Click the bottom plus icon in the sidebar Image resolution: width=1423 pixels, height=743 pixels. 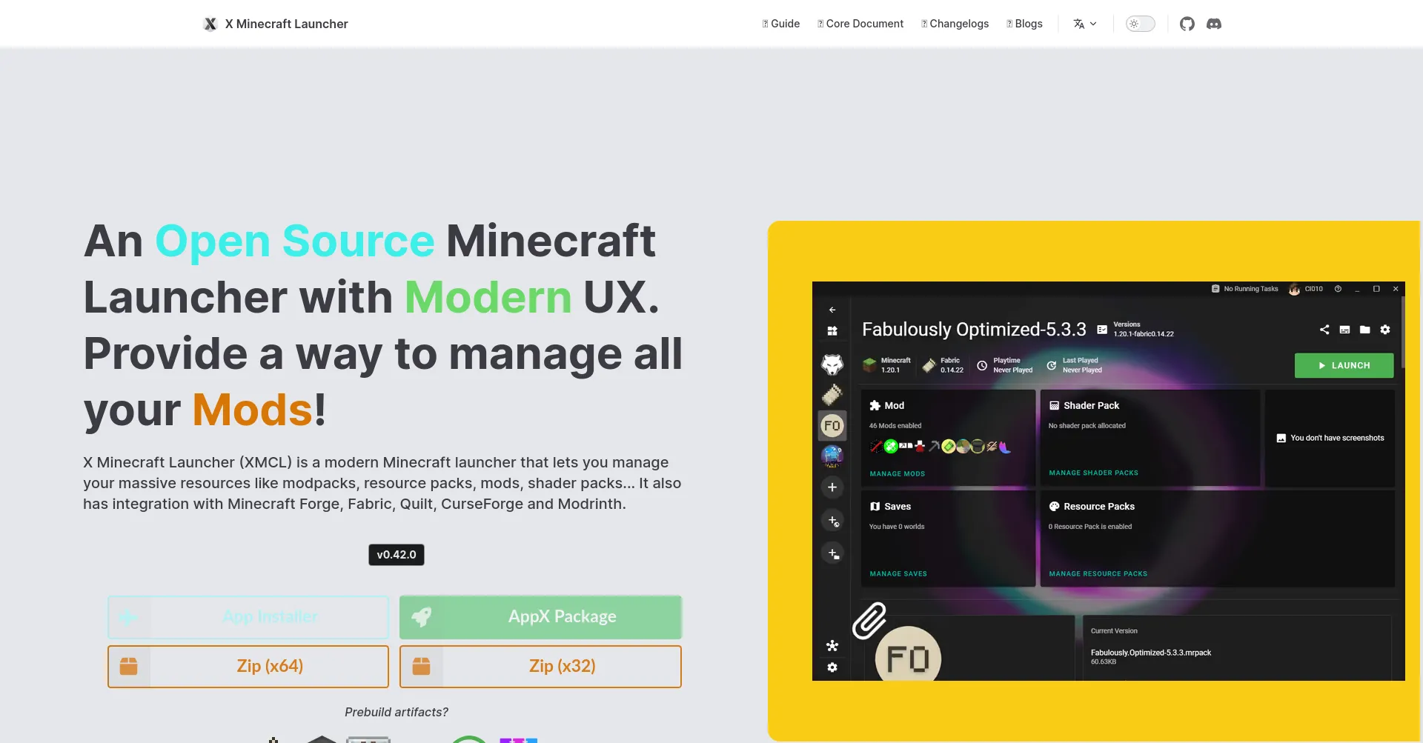pos(833,553)
